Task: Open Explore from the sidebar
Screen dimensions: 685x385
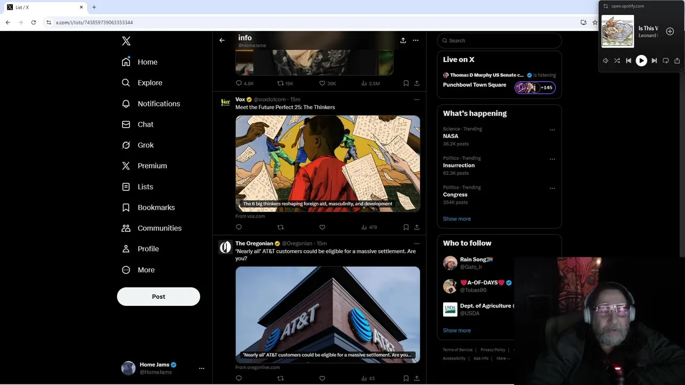Action: (142, 83)
